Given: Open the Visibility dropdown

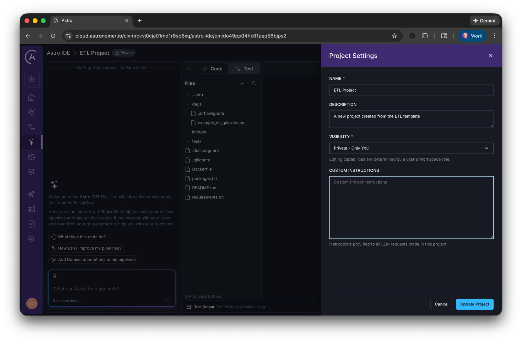Looking at the screenshot, I should [x=411, y=148].
